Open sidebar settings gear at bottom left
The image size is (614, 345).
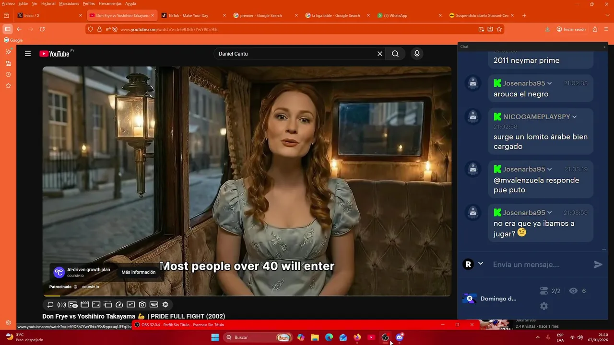pyautogui.click(x=8, y=323)
